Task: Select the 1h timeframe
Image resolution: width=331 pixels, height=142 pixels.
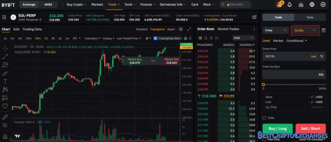Action: (x=46, y=38)
